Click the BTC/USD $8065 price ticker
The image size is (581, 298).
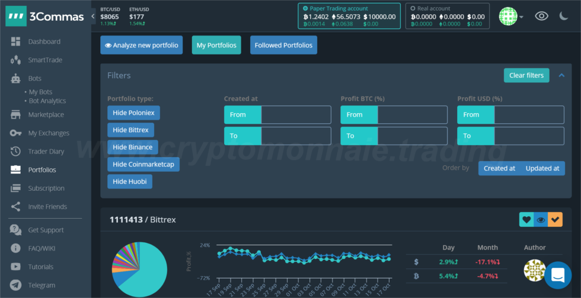[x=109, y=16]
